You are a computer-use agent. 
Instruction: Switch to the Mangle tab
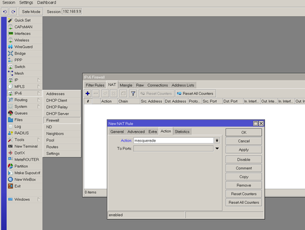[126, 85]
